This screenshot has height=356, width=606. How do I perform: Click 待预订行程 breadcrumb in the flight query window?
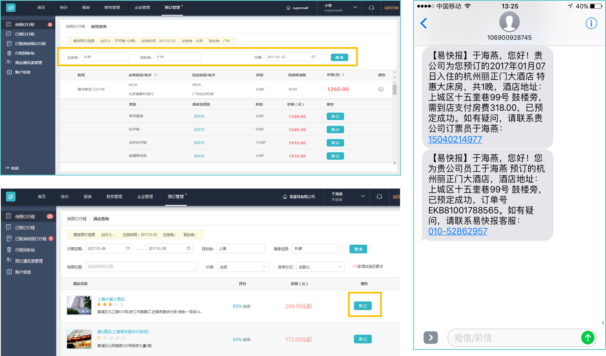[76, 26]
